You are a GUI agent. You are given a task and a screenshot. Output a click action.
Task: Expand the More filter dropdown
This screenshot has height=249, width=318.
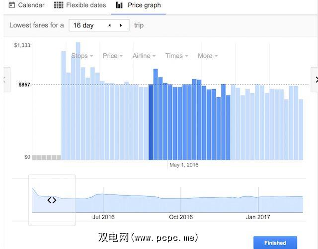208,56
